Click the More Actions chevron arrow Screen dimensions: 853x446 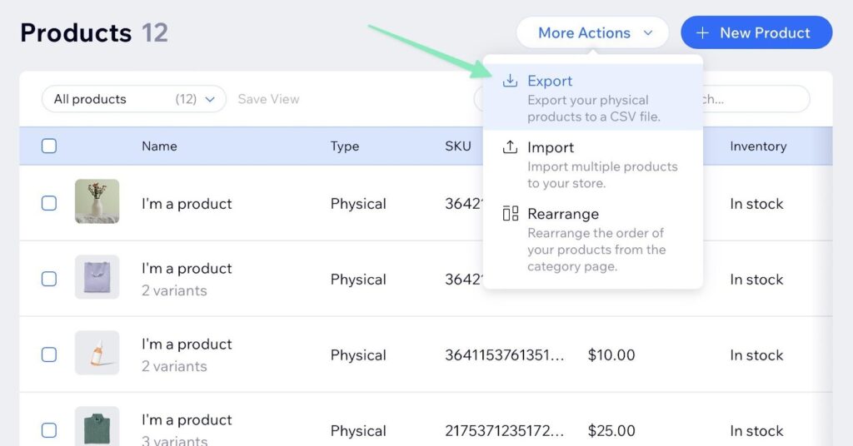click(x=648, y=33)
